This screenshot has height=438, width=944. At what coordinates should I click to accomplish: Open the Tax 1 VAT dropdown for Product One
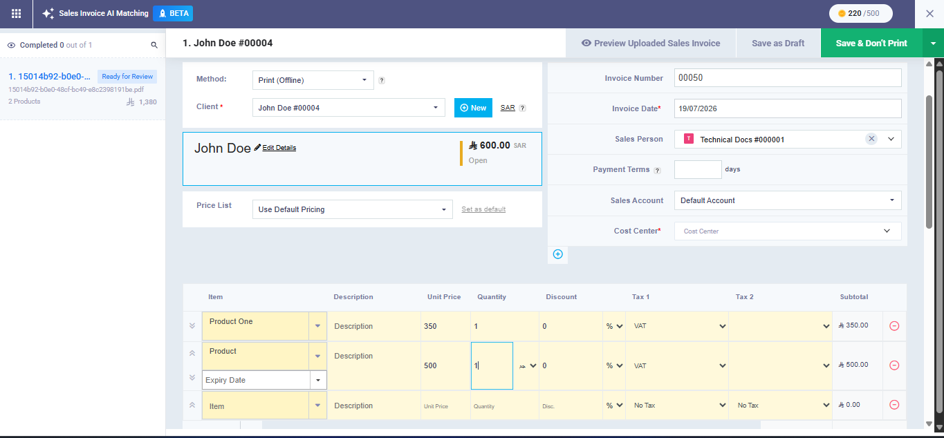point(678,326)
